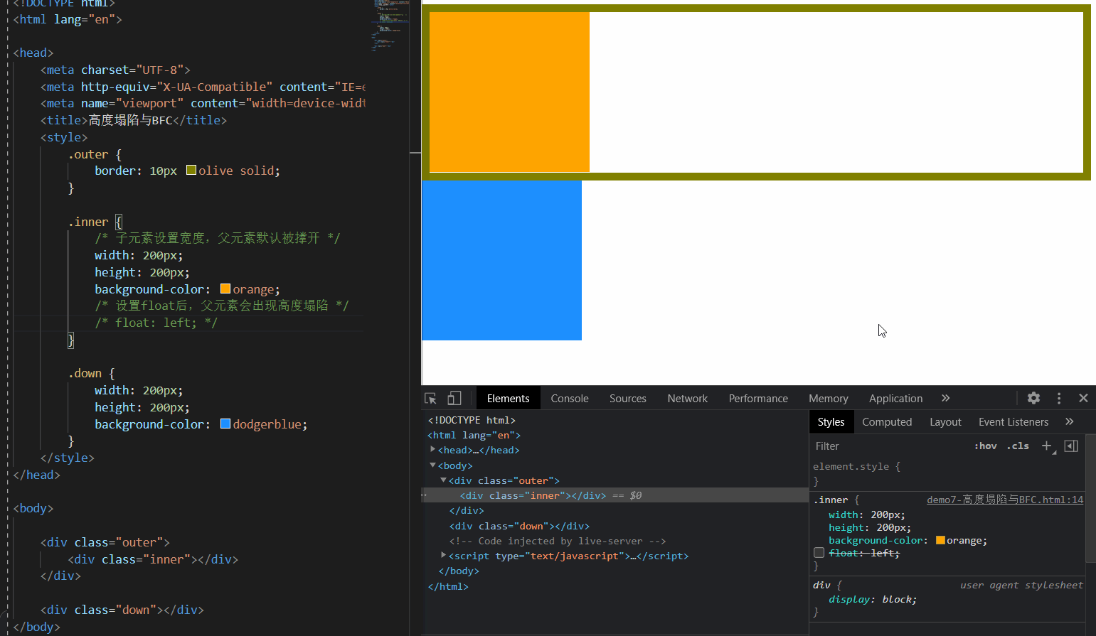1096x636 pixels.
Task: Click the .down selector in code editor
Action: 85,373
